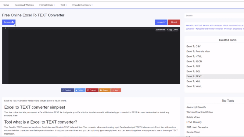Open the Download Website menu item
This screenshot has height=137, width=244.
24,5
